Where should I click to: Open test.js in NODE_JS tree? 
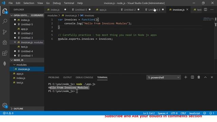tap(27, 83)
